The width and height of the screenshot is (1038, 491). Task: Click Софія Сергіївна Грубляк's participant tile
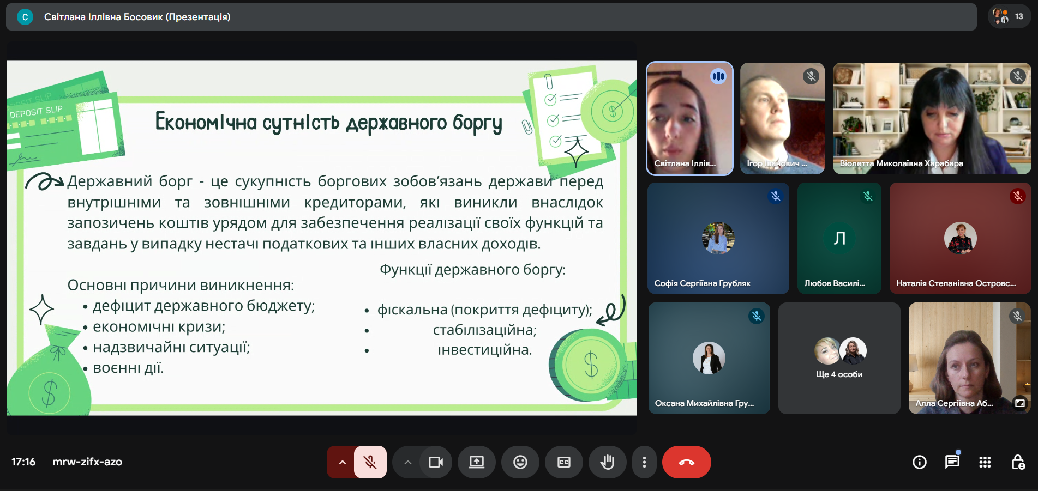pyautogui.click(x=718, y=238)
